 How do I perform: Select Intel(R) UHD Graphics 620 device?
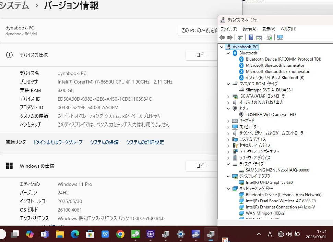269,182
